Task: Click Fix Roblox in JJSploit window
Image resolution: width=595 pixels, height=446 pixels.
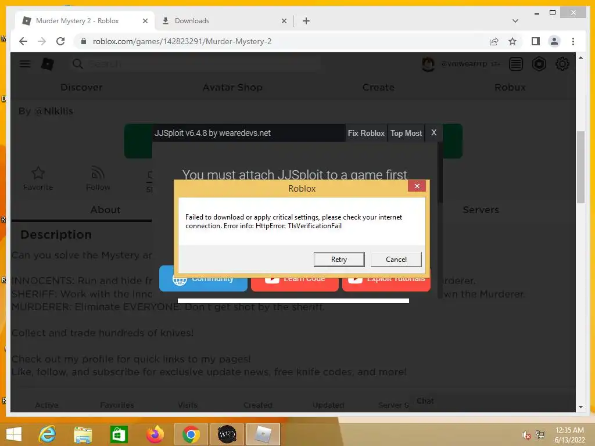Action: [366, 133]
